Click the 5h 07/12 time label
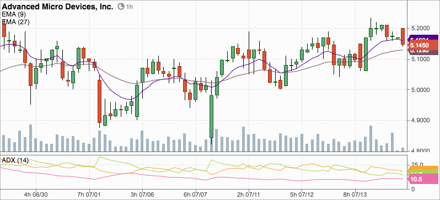Screen dimensions: 440x200 click(302, 194)
